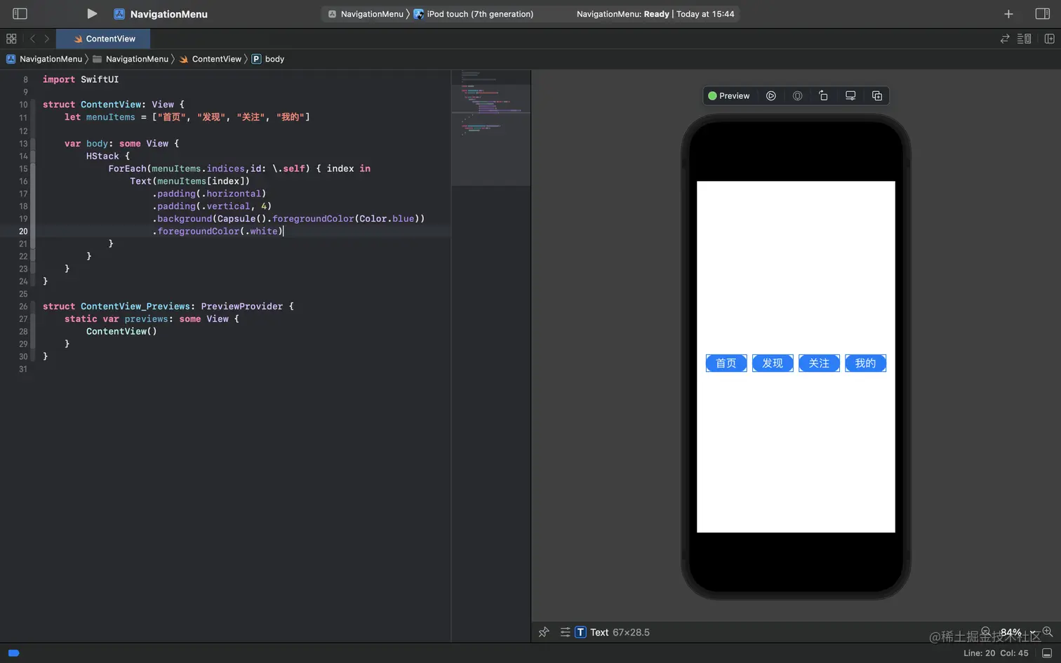Open the library with the plus button
Viewport: 1061px width, 663px height.
1008,14
